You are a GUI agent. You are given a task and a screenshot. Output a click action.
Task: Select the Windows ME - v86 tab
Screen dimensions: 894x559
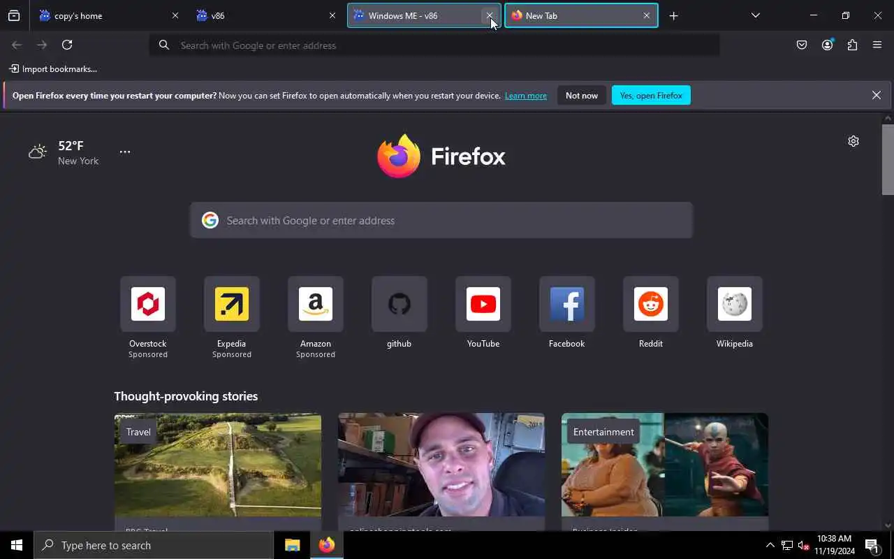(x=424, y=15)
